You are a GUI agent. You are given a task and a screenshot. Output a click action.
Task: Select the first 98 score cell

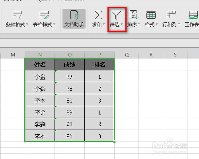coord(70,89)
